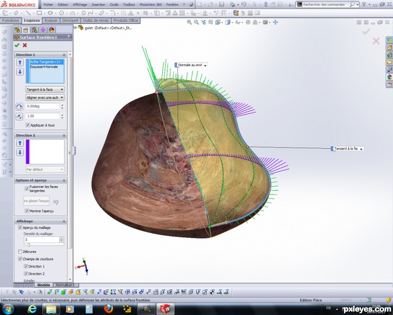
Task: Switch to the Fonctions tab
Action: point(11,21)
